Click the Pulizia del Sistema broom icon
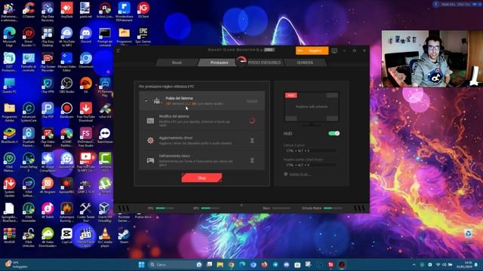The image size is (483, 271). [x=157, y=100]
